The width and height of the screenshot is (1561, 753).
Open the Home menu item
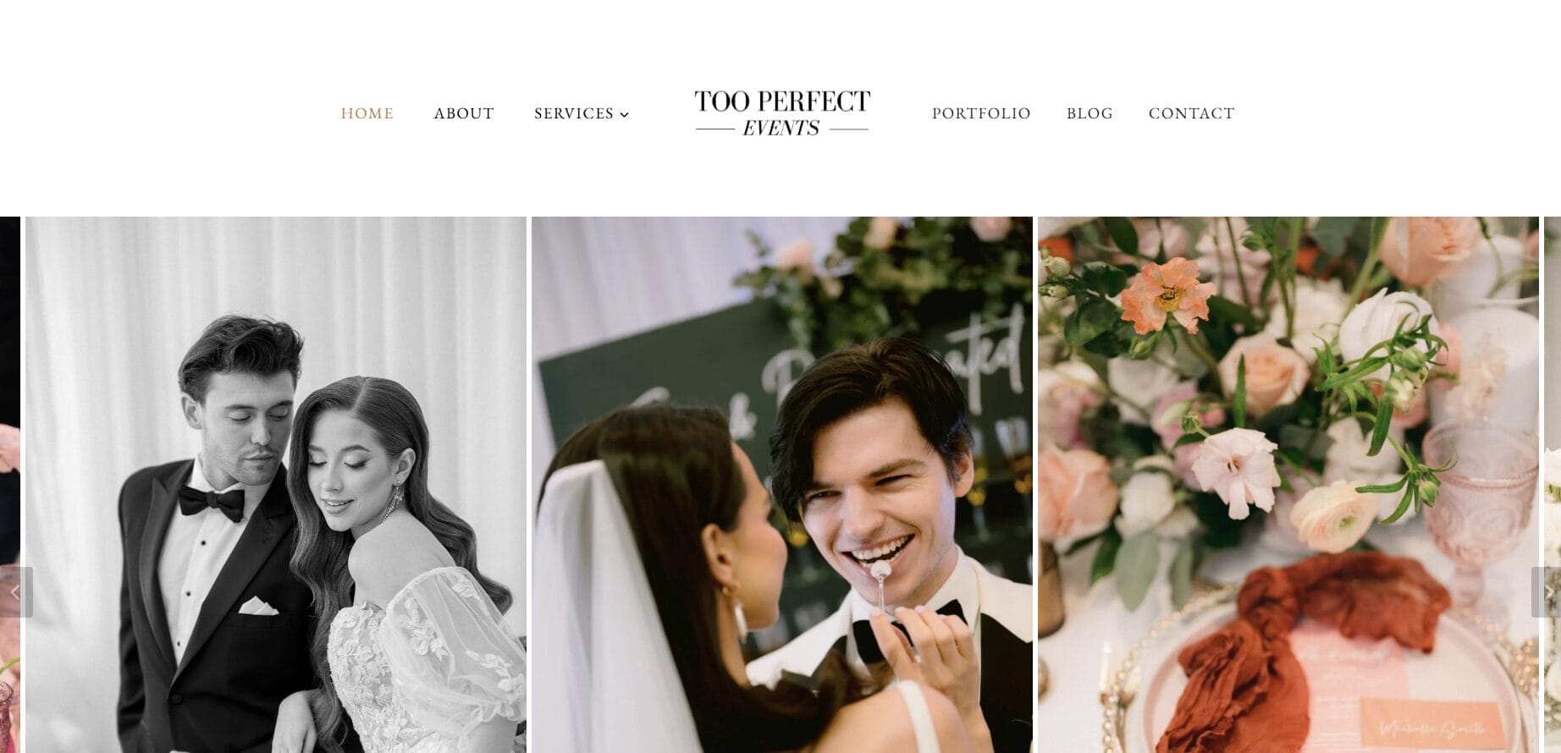click(x=367, y=113)
